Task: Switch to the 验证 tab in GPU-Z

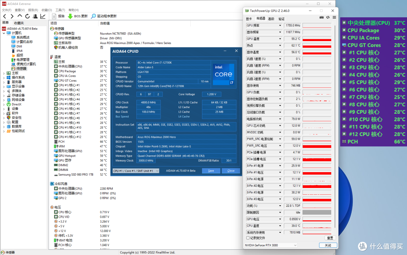Action: [x=282, y=19]
